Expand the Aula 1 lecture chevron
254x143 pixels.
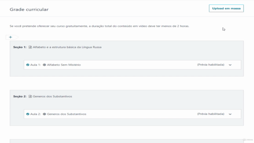pos(230,65)
